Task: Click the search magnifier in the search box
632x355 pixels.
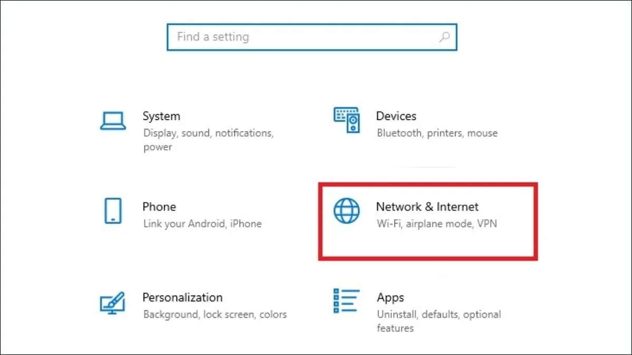Action: pos(445,37)
